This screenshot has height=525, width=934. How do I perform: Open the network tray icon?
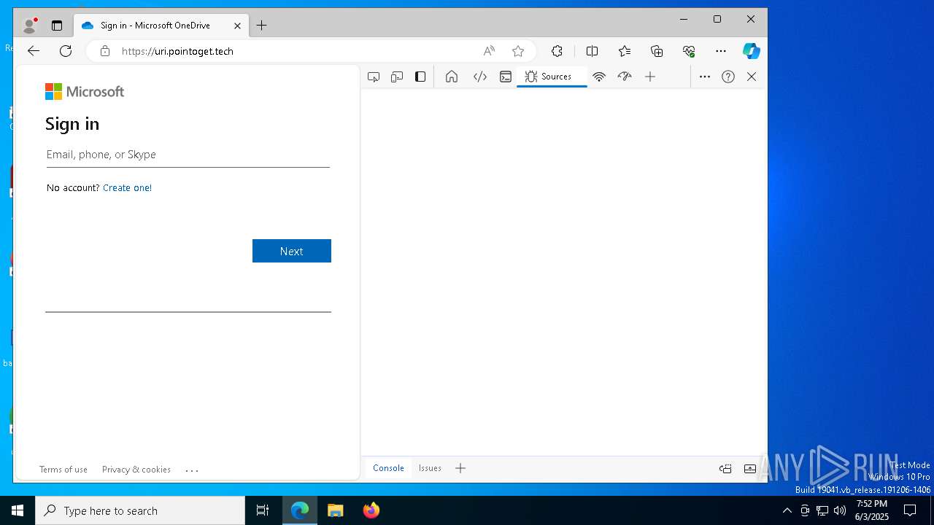click(822, 510)
